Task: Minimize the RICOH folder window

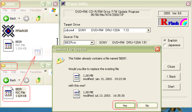Action: point(43,66)
